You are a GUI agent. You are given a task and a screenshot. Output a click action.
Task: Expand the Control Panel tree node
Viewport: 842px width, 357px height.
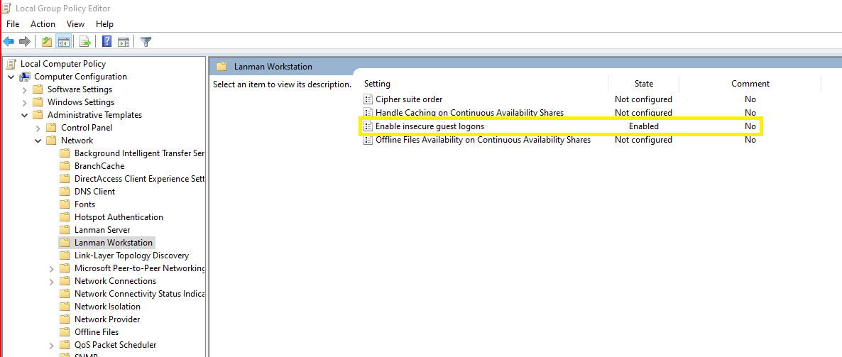click(x=38, y=128)
